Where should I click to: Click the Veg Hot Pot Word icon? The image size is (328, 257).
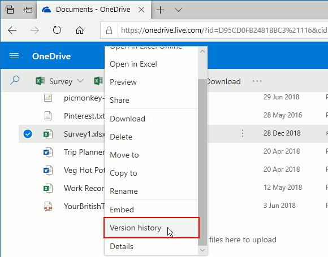[48, 170]
